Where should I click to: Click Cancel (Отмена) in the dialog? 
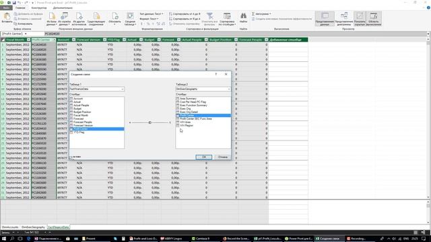pyautogui.click(x=222, y=157)
